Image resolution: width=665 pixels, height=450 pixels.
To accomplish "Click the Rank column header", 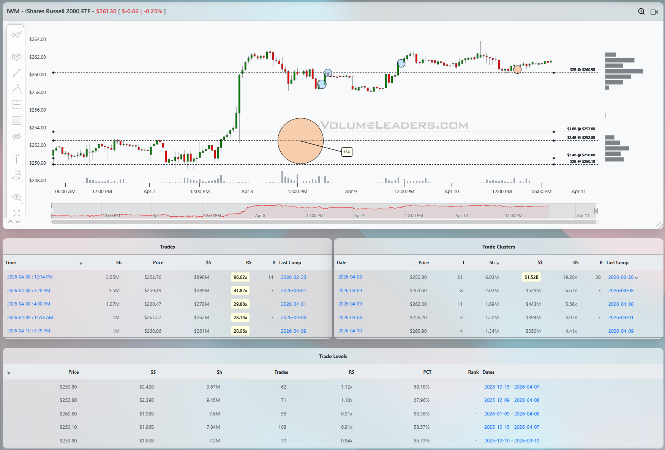I will click(x=473, y=372).
